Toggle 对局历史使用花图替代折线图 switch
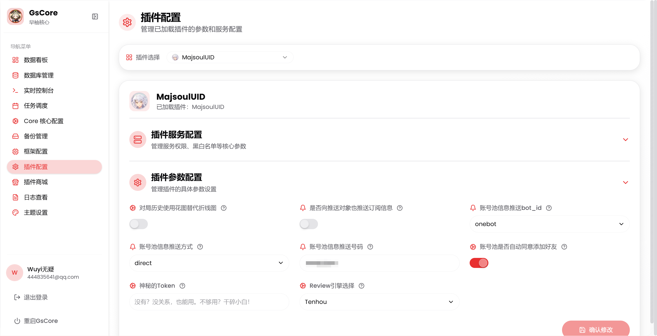 click(x=139, y=224)
